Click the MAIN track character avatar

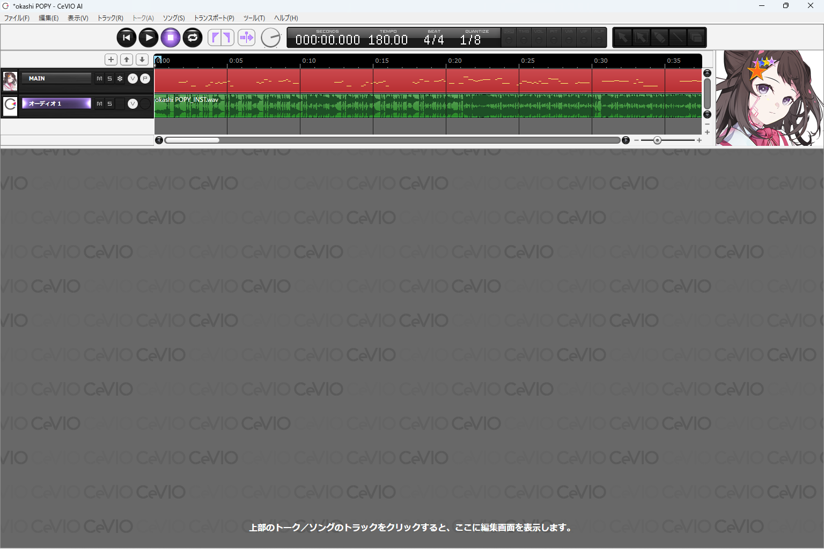click(x=10, y=81)
